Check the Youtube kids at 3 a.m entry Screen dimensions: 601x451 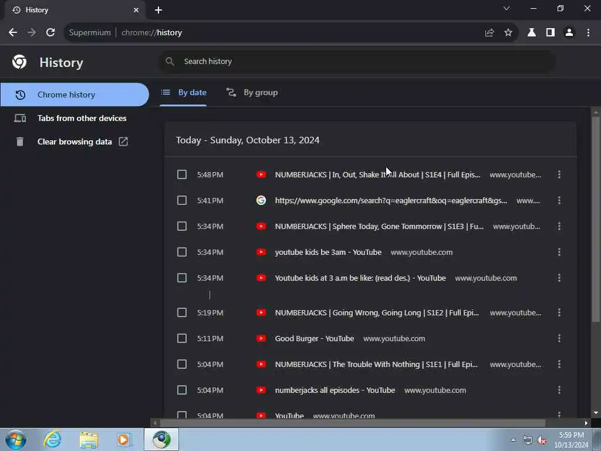tap(182, 278)
